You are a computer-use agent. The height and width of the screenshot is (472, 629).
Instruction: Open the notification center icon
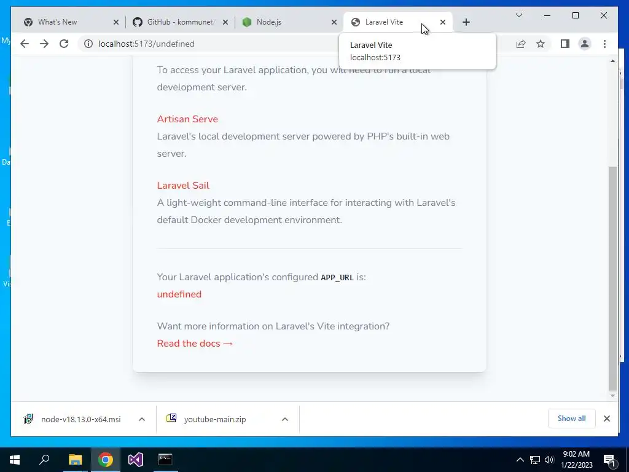[610, 460]
